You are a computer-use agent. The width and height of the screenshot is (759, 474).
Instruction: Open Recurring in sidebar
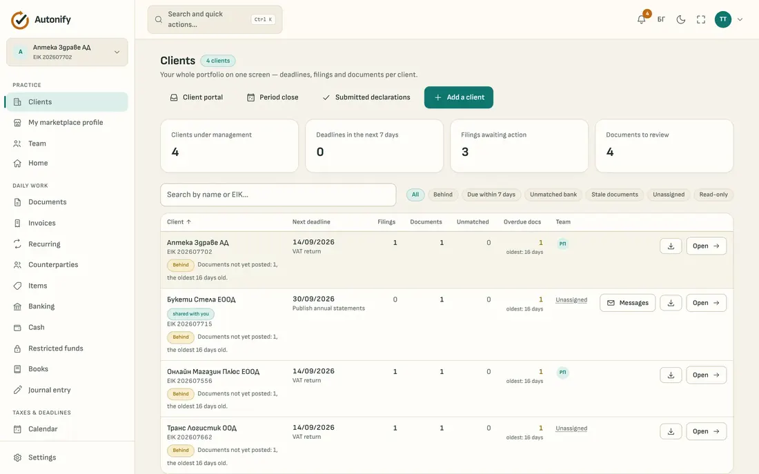68,244
